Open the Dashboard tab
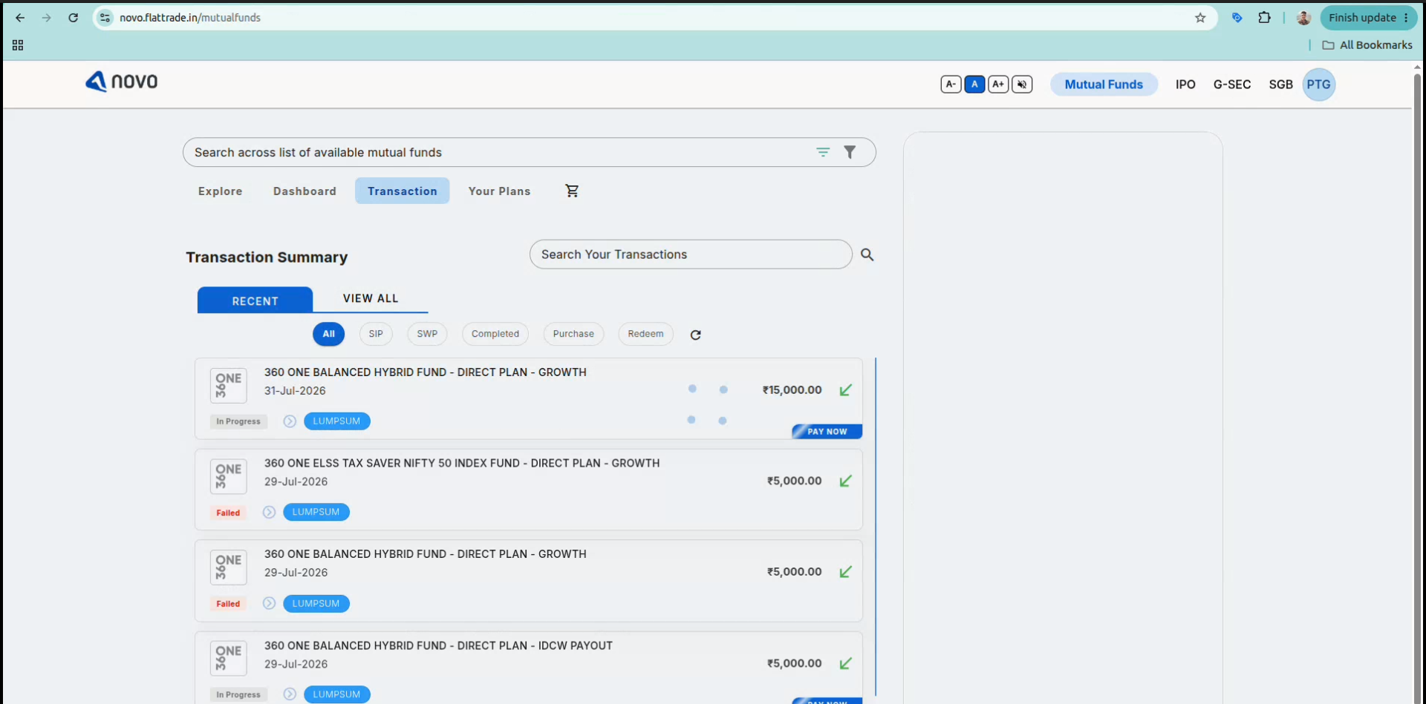Screen dimensions: 1426x704 (305, 191)
